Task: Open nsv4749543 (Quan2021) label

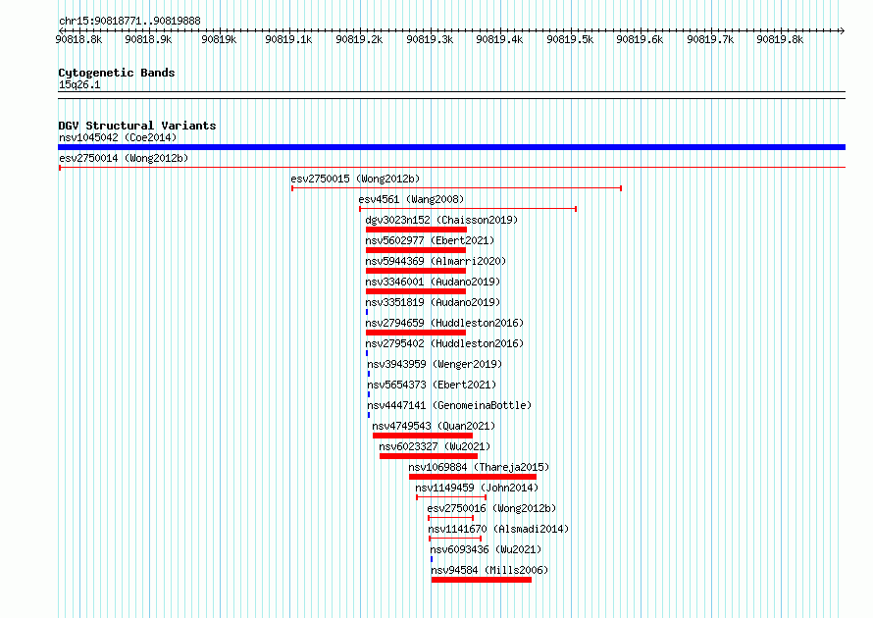Action: coord(434,426)
